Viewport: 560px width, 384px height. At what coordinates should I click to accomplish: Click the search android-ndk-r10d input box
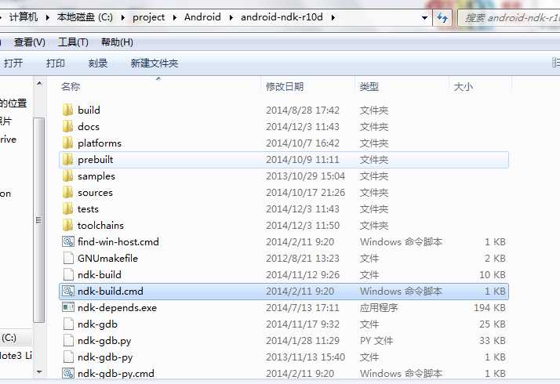click(x=509, y=17)
